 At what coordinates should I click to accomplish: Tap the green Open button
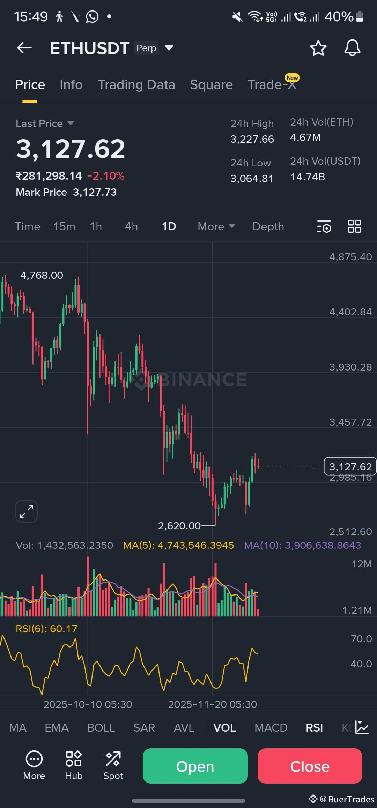195,766
